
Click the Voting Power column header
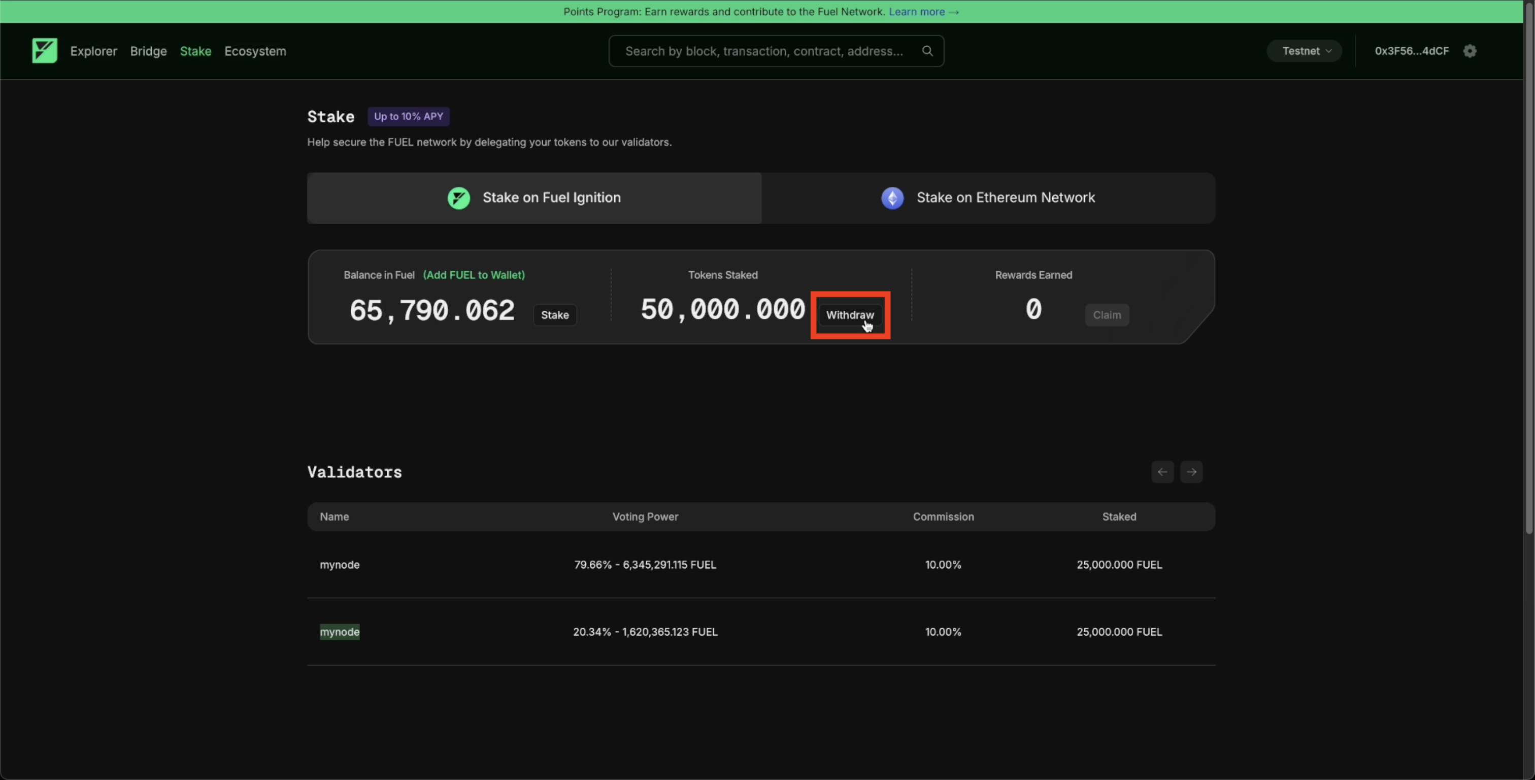[x=645, y=516]
